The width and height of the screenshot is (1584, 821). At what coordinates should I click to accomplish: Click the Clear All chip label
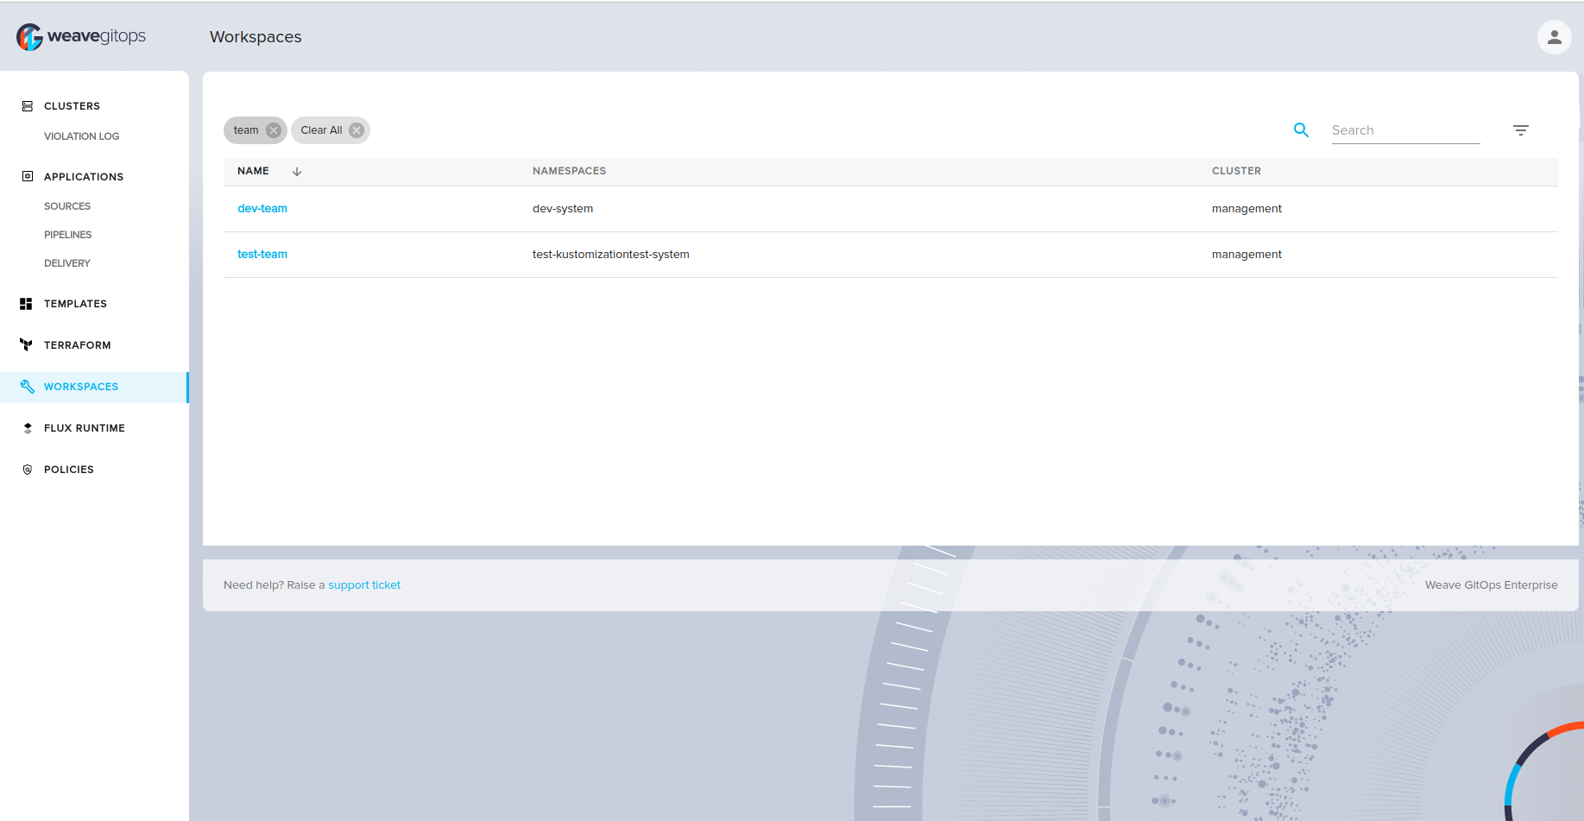click(321, 130)
